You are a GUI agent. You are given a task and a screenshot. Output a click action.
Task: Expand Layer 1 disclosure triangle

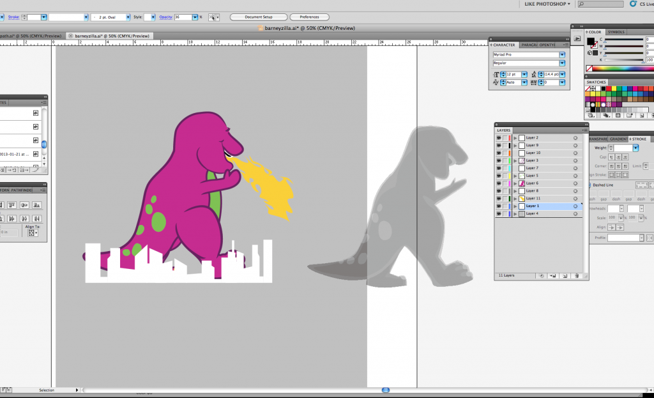[x=515, y=206]
